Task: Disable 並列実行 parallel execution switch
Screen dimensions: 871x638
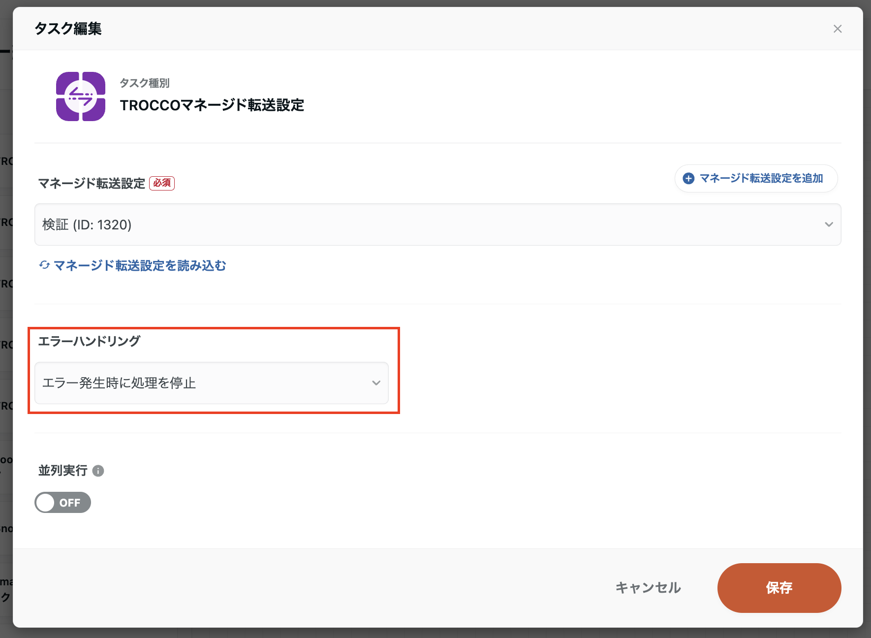Action: tap(62, 502)
